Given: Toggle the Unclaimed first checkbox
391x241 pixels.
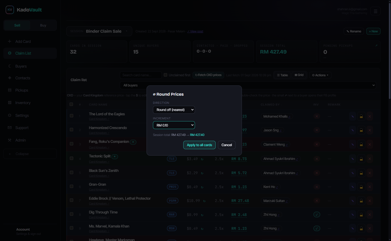Looking at the screenshot, I should (165, 75).
